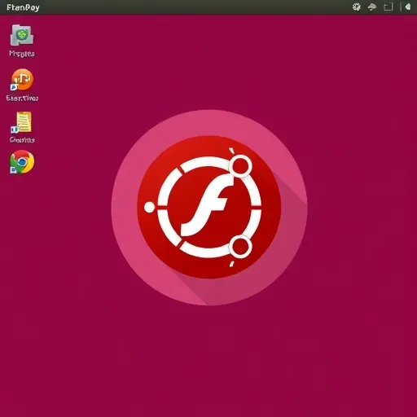Select the label under the yellow notes icon
The width and height of the screenshot is (417, 417).
point(22,140)
